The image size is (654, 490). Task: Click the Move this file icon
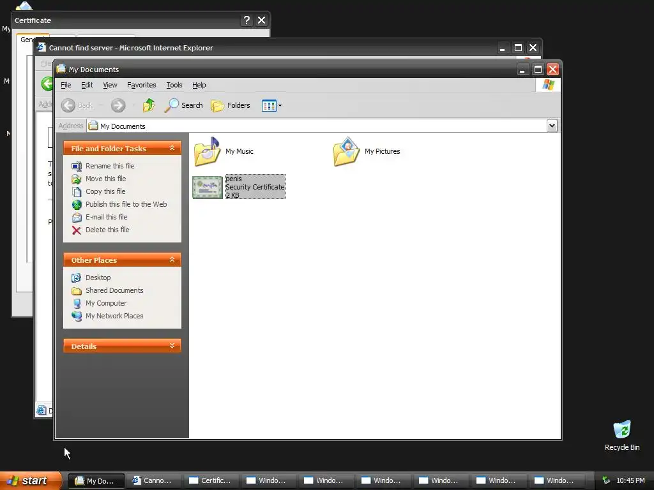click(x=77, y=179)
